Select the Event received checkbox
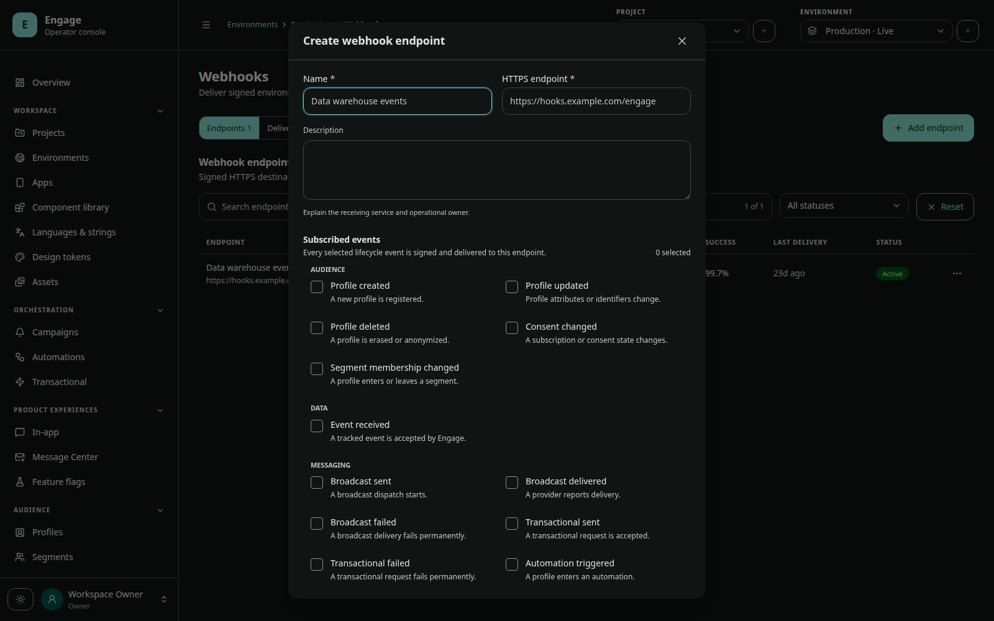 coord(317,426)
